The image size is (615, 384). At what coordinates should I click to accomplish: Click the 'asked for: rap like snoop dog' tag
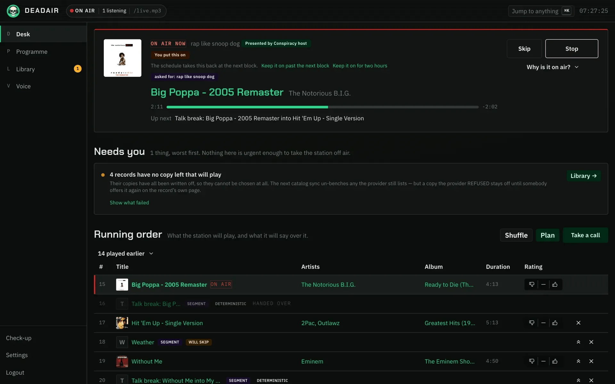pyautogui.click(x=184, y=77)
